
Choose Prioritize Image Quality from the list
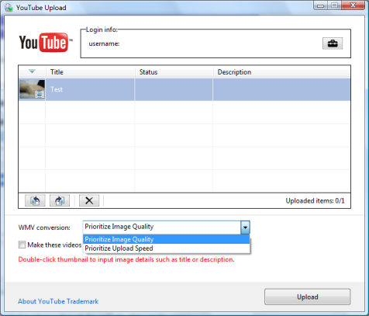166,239
